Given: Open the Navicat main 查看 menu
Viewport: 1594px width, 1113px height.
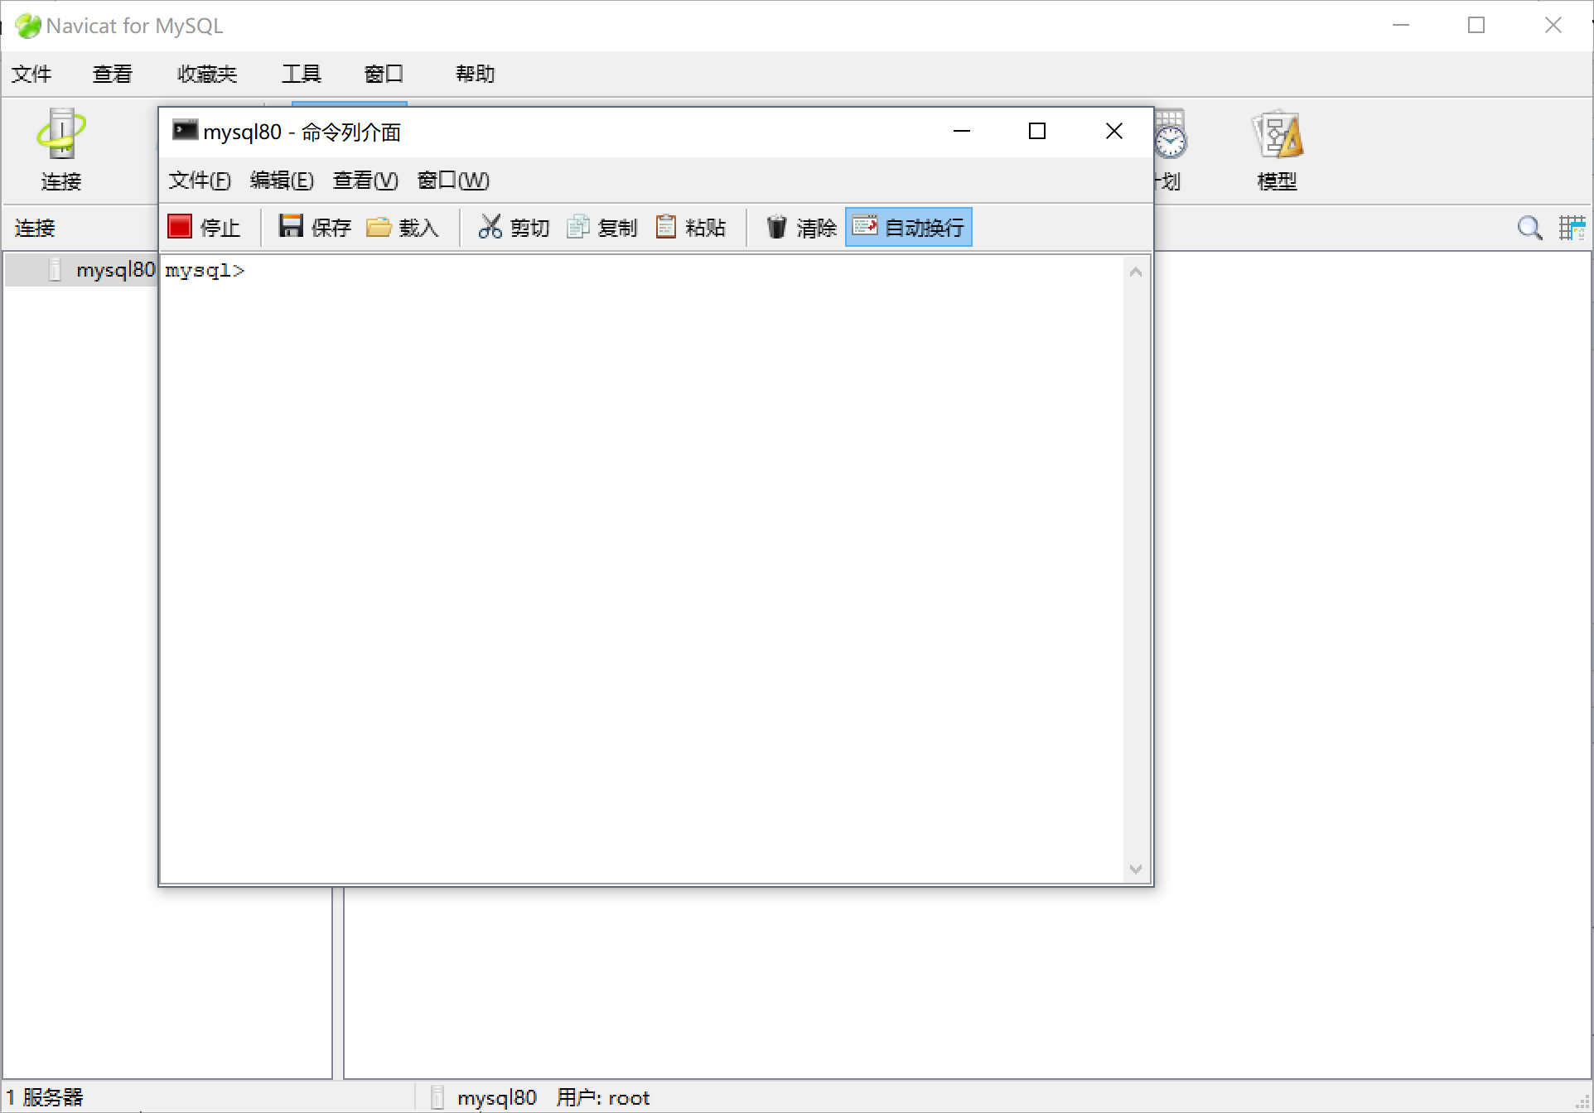Looking at the screenshot, I should pos(113,74).
